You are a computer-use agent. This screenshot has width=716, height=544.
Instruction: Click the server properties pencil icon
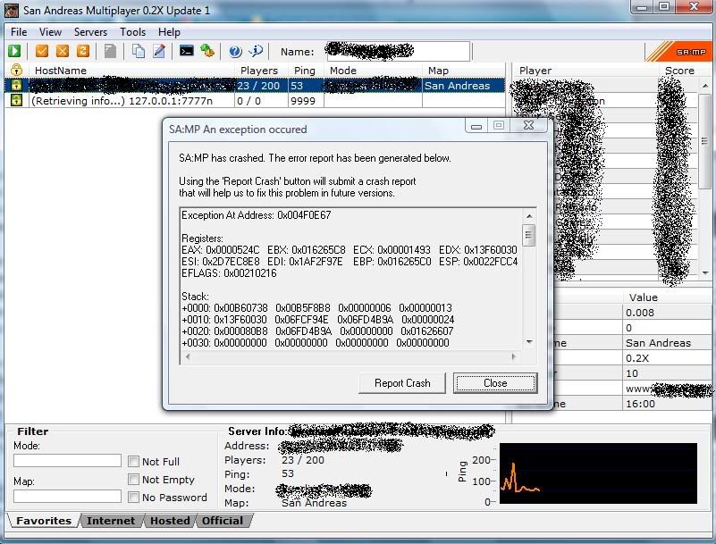coord(159,51)
